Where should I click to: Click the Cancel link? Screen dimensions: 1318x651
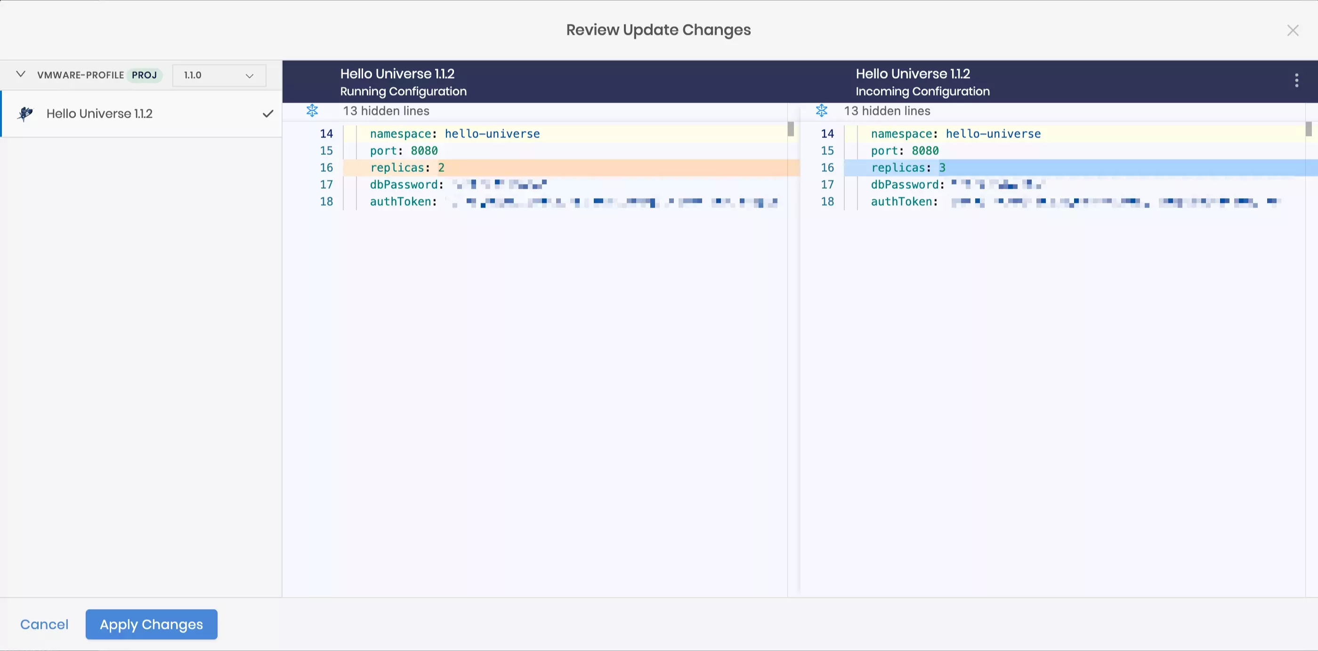[x=44, y=625]
